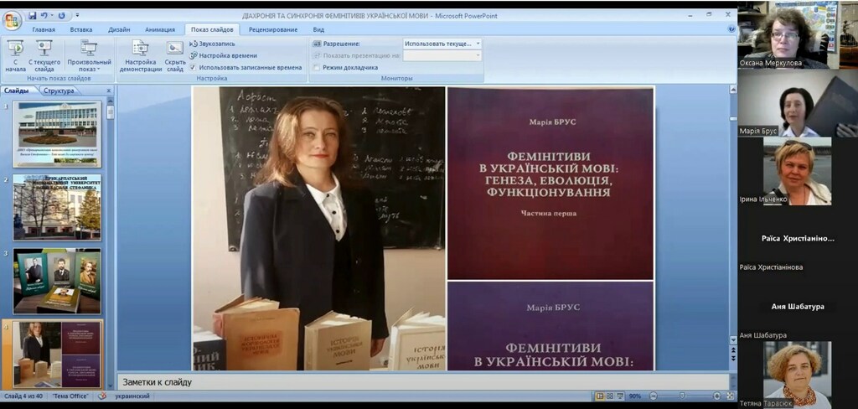Open 'Настройка демонстрации' settings icon

140,54
